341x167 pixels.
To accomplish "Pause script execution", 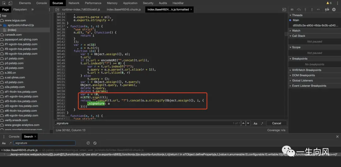I will coord(292,9).
